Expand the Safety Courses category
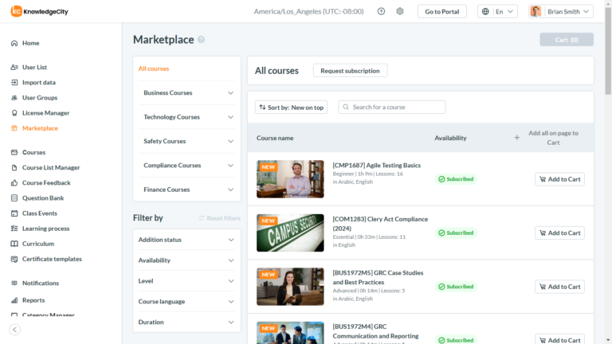 pos(186,141)
